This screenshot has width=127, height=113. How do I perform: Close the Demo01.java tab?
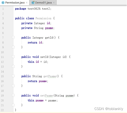click(54, 3)
